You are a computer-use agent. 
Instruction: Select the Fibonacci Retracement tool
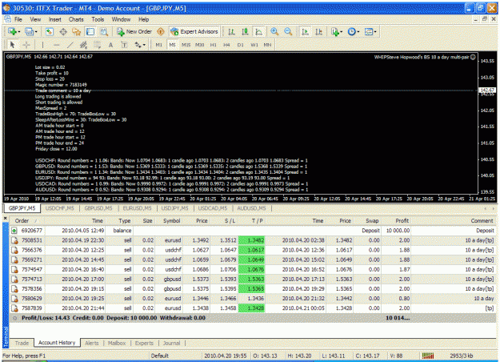tap(97, 45)
